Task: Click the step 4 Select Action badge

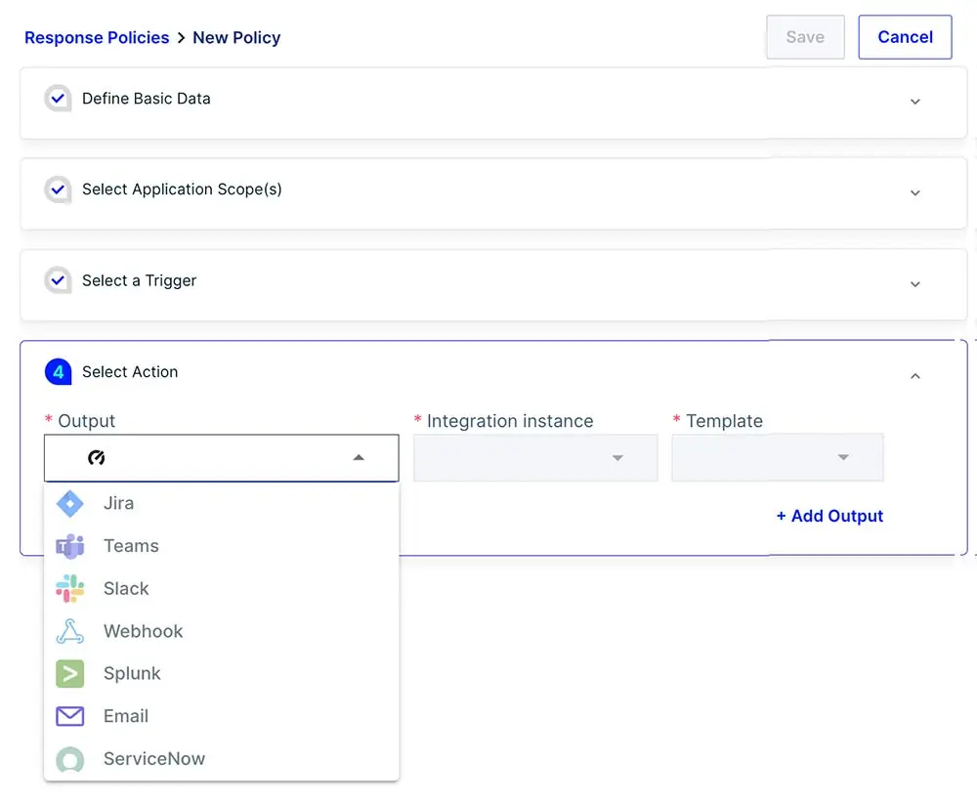Action: coord(58,372)
